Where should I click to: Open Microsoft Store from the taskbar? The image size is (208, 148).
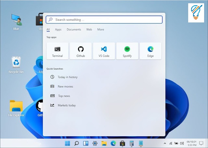[x=123, y=143]
